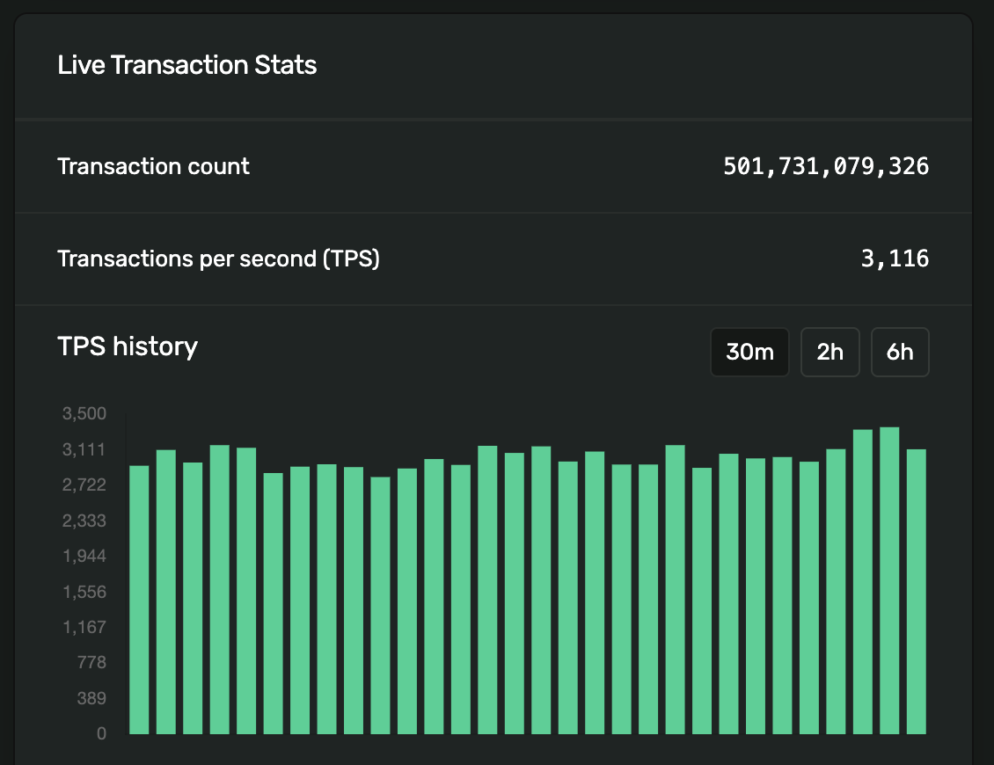The width and height of the screenshot is (994, 765).
Task: Click the TPS history title
Action: point(128,346)
